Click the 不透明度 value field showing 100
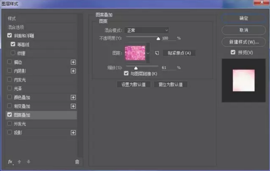 tap(169, 38)
